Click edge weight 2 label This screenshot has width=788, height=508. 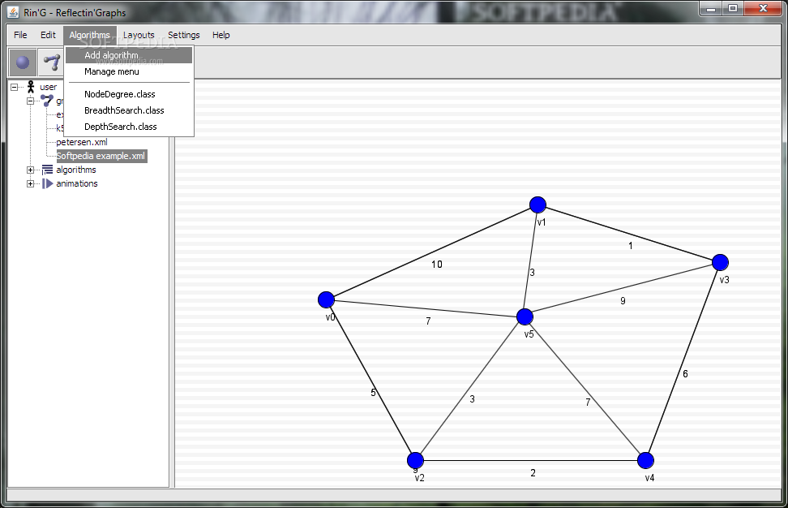tap(533, 473)
